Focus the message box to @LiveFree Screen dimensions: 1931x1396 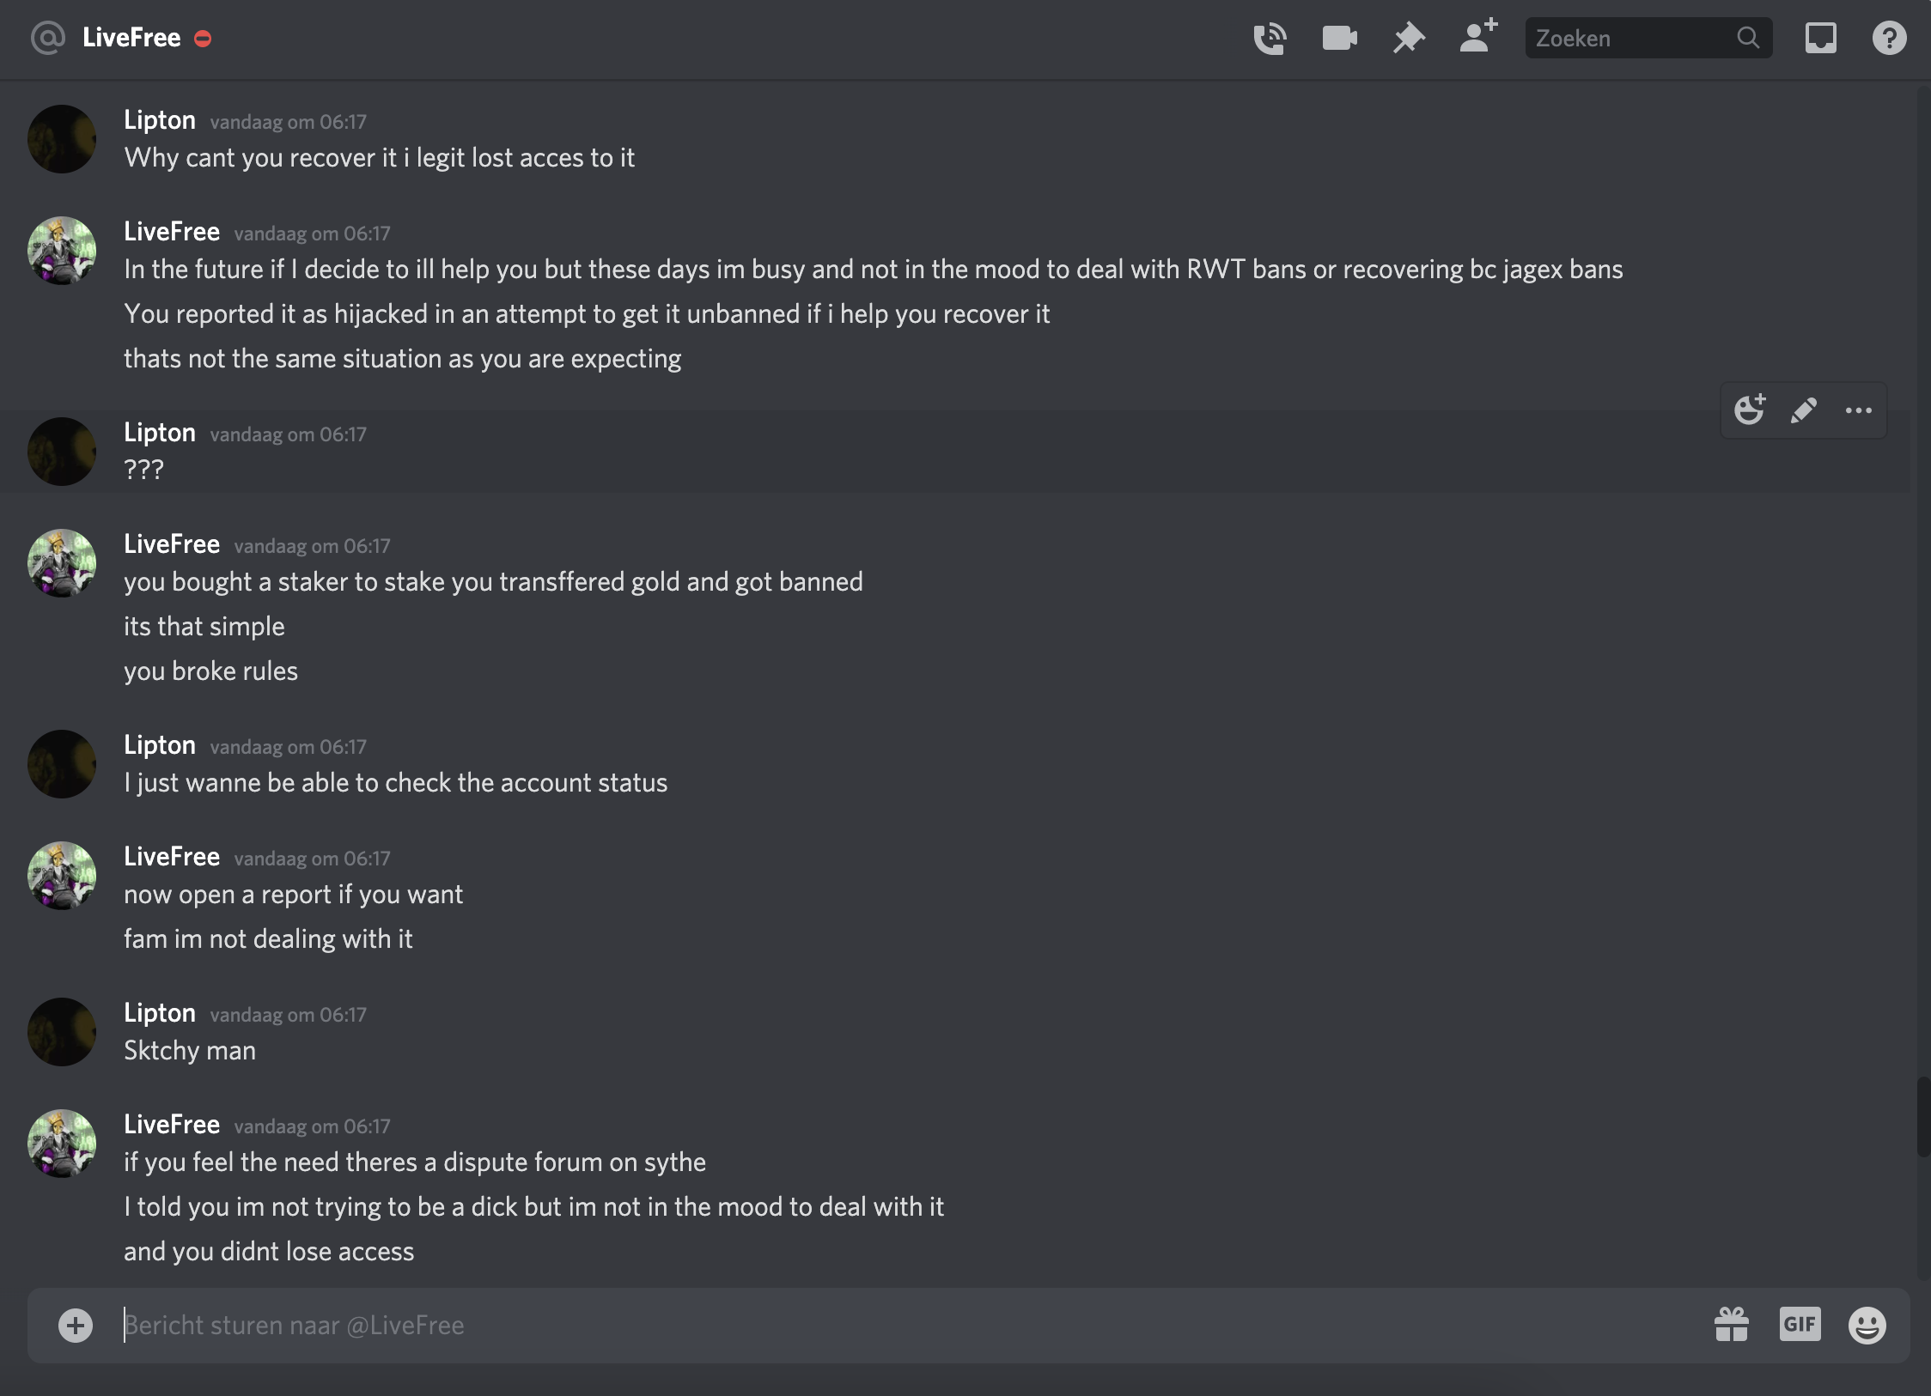tap(859, 1325)
